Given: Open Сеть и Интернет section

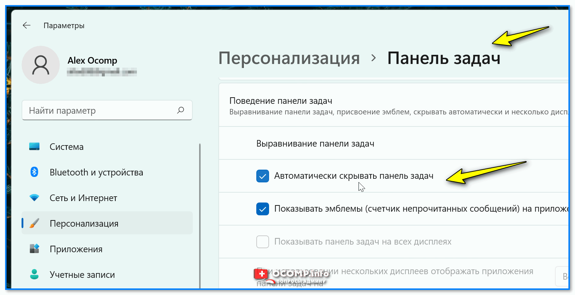Looking at the screenshot, I should [x=107, y=198].
